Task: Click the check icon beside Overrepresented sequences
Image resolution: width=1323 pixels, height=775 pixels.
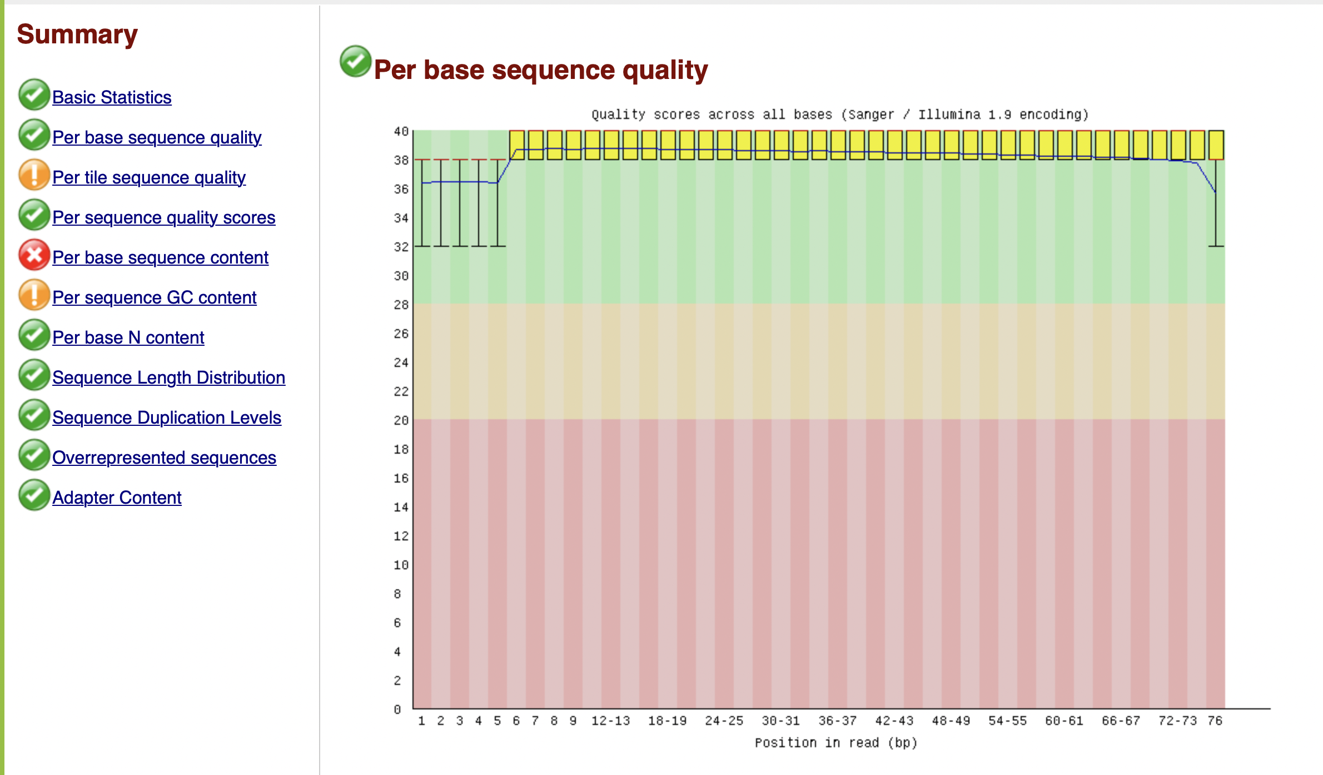Action: click(x=34, y=455)
